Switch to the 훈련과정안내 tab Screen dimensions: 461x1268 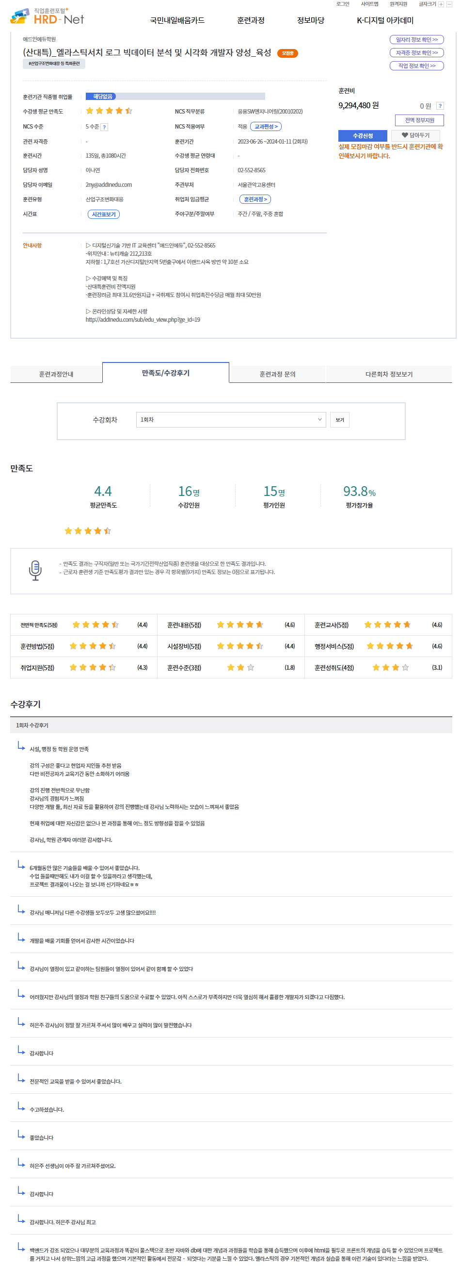tap(56, 374)
